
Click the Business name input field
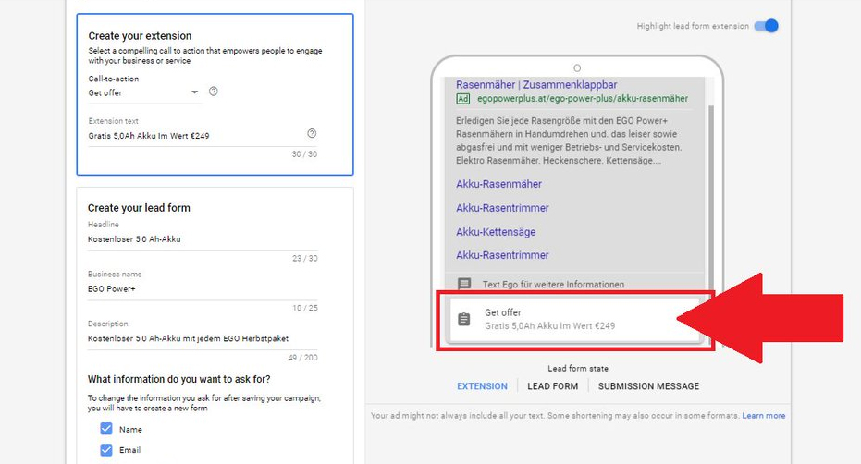click(203, 288)
